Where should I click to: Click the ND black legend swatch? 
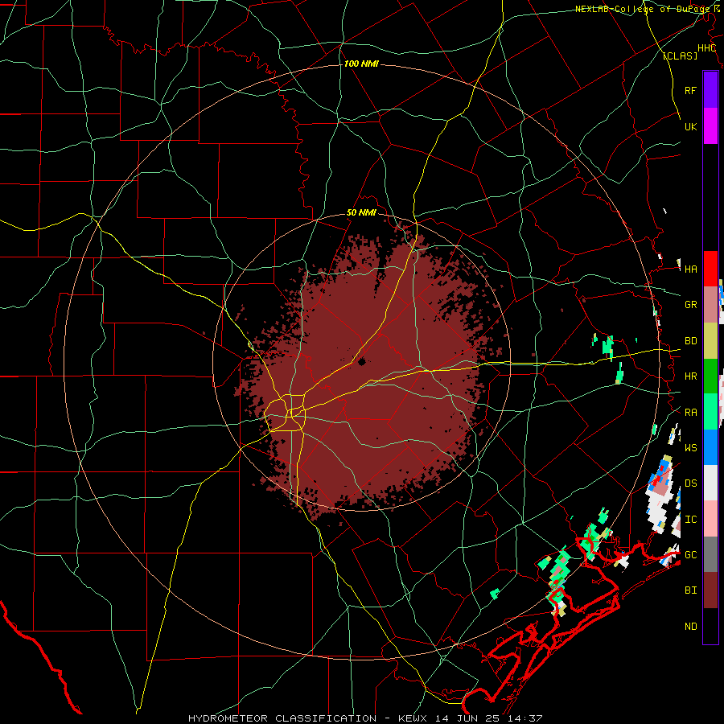point(710,626)
